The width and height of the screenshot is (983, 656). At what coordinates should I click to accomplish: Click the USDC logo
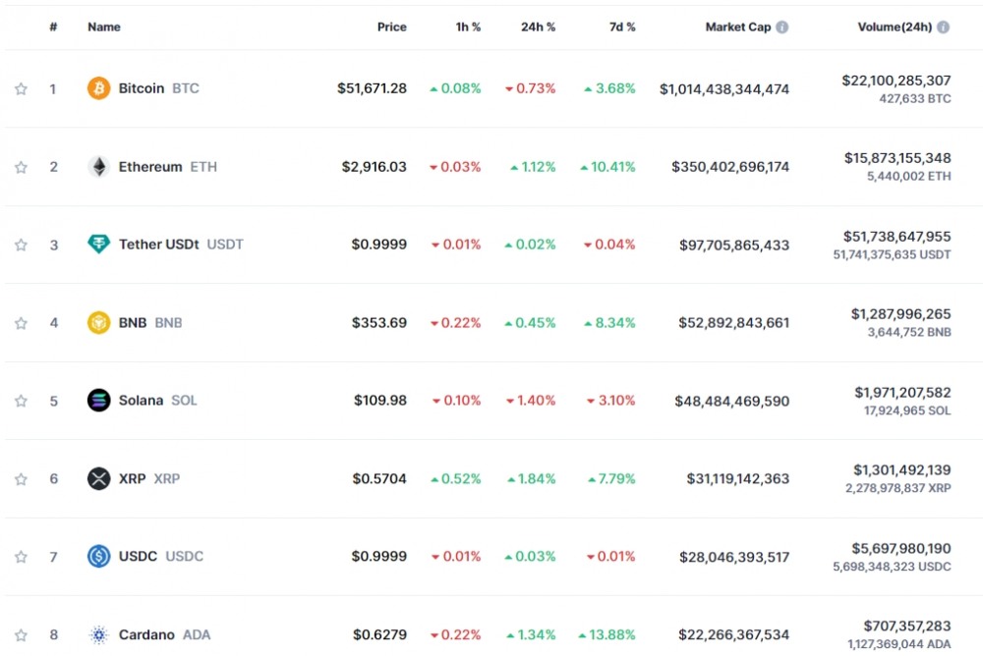click(x=98, y=556)
